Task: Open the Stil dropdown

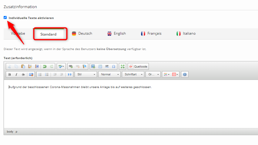Action: click(x=86, y=74)
